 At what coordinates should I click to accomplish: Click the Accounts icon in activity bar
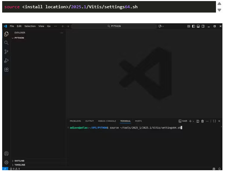coord(6,153)
